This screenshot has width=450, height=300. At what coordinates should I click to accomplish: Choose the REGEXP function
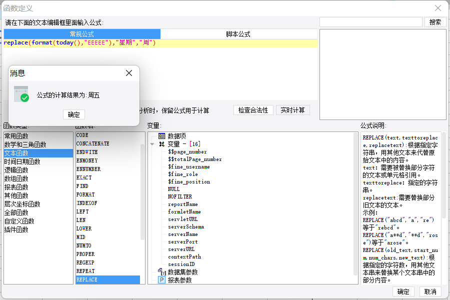click(x=108, y=262)
